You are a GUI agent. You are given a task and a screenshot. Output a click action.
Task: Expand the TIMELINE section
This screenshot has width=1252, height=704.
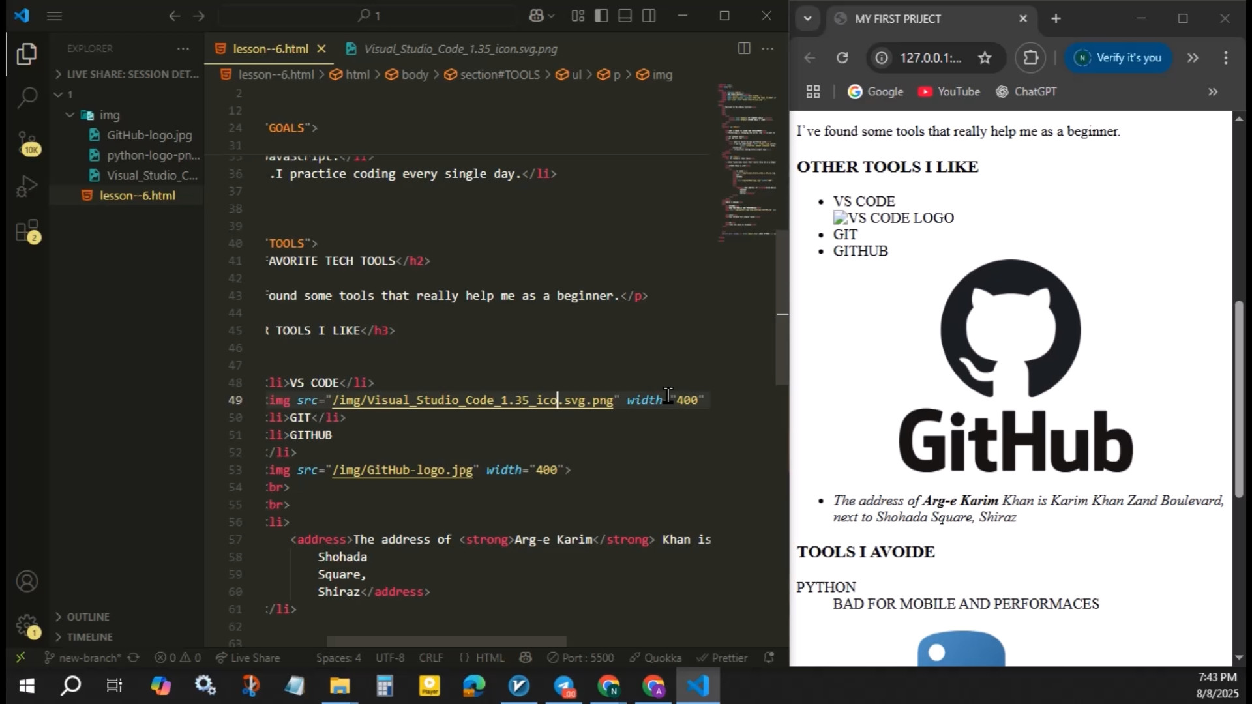pos(89,637)
